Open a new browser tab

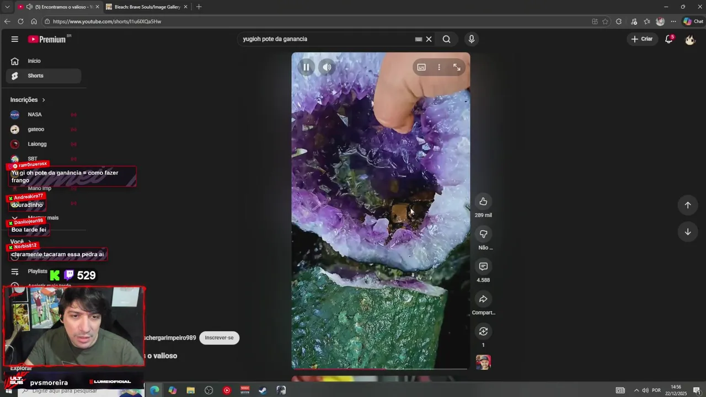pos(199,7)
